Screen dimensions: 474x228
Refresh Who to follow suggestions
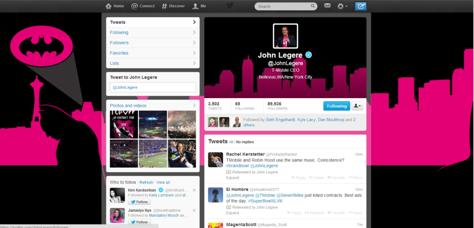146,182
